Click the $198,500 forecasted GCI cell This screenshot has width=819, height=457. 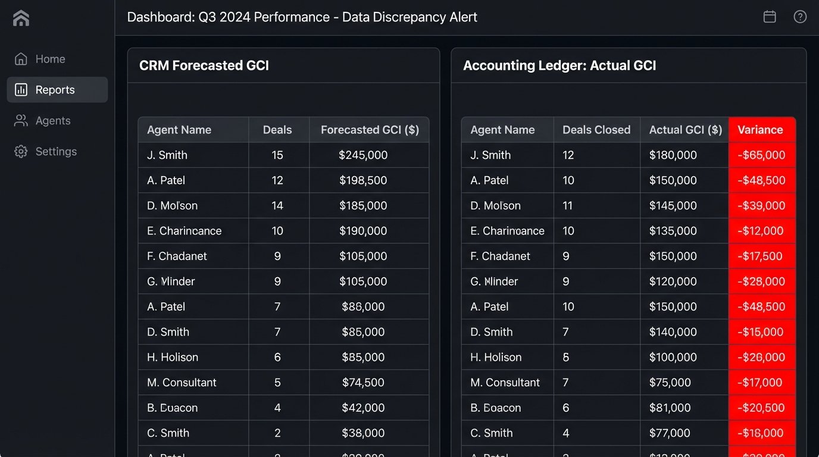(x=363, y=180)
